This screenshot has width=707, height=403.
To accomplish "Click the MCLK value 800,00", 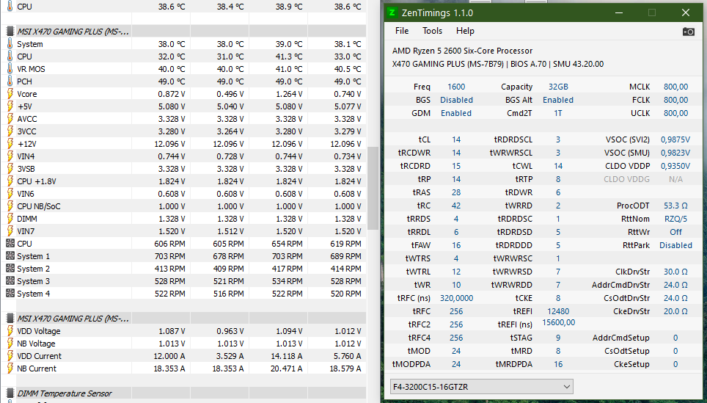I will (676, 87).
